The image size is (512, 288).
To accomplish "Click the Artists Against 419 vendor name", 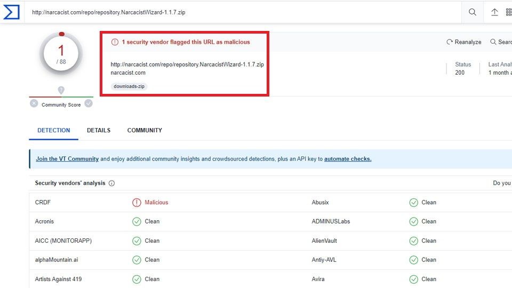I will (59, 279).
